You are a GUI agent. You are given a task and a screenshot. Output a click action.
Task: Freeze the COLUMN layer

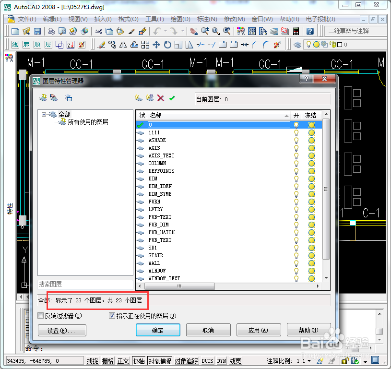point(311,164)
